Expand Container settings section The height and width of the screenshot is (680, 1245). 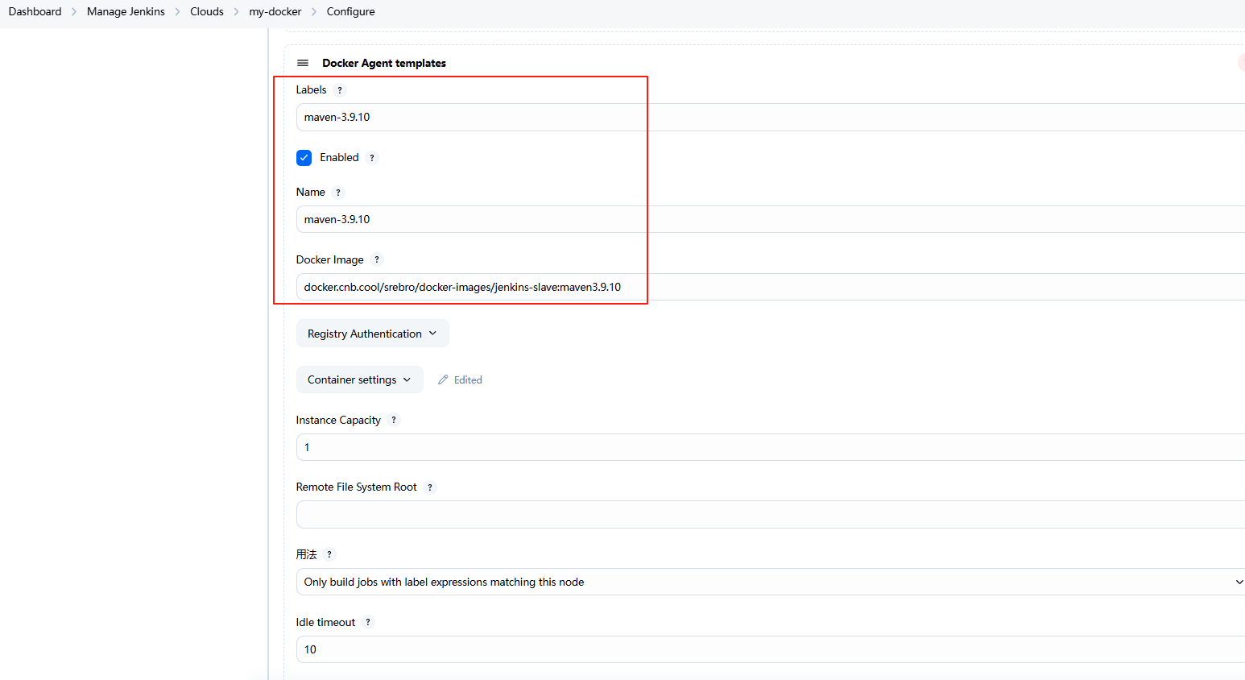coord(359,379)
